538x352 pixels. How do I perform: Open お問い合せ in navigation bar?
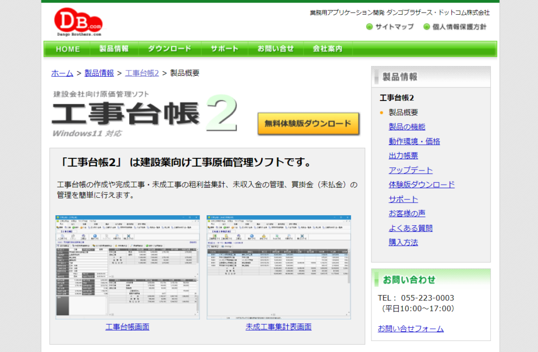coord(275,49)
